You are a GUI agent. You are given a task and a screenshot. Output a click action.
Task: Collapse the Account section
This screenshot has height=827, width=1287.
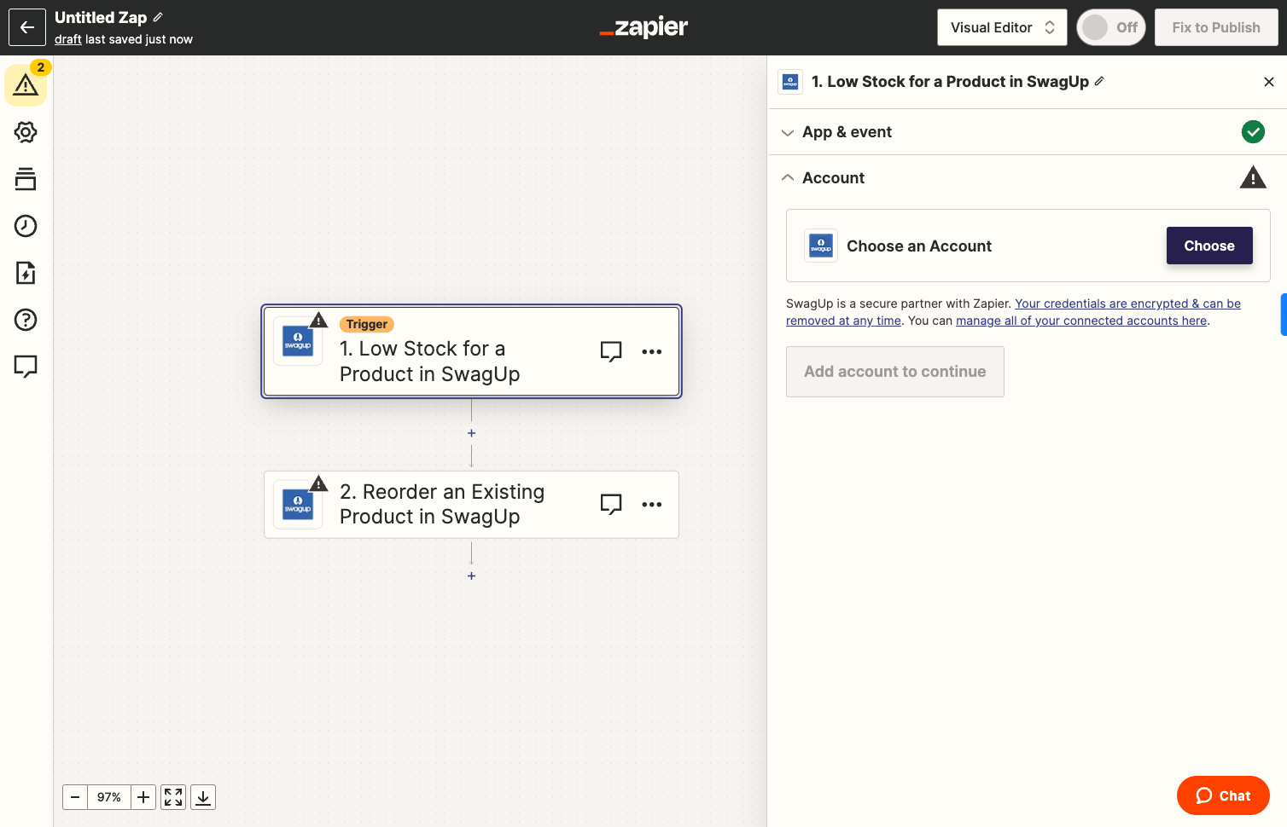tap(1028, 178)
